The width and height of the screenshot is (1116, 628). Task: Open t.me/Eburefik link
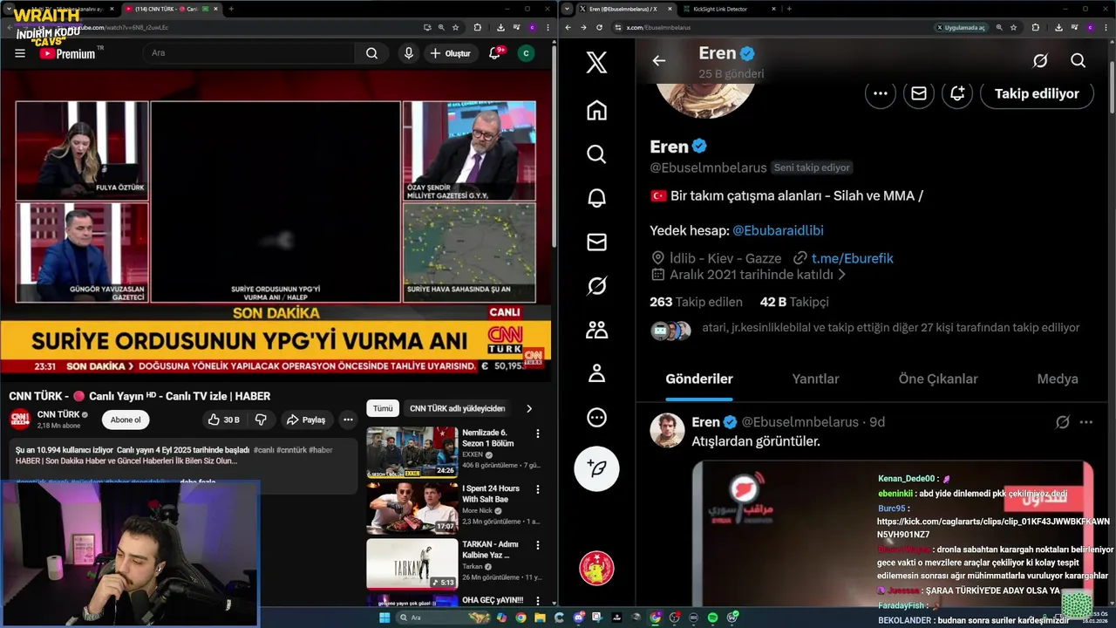click(x=852, y=258)
